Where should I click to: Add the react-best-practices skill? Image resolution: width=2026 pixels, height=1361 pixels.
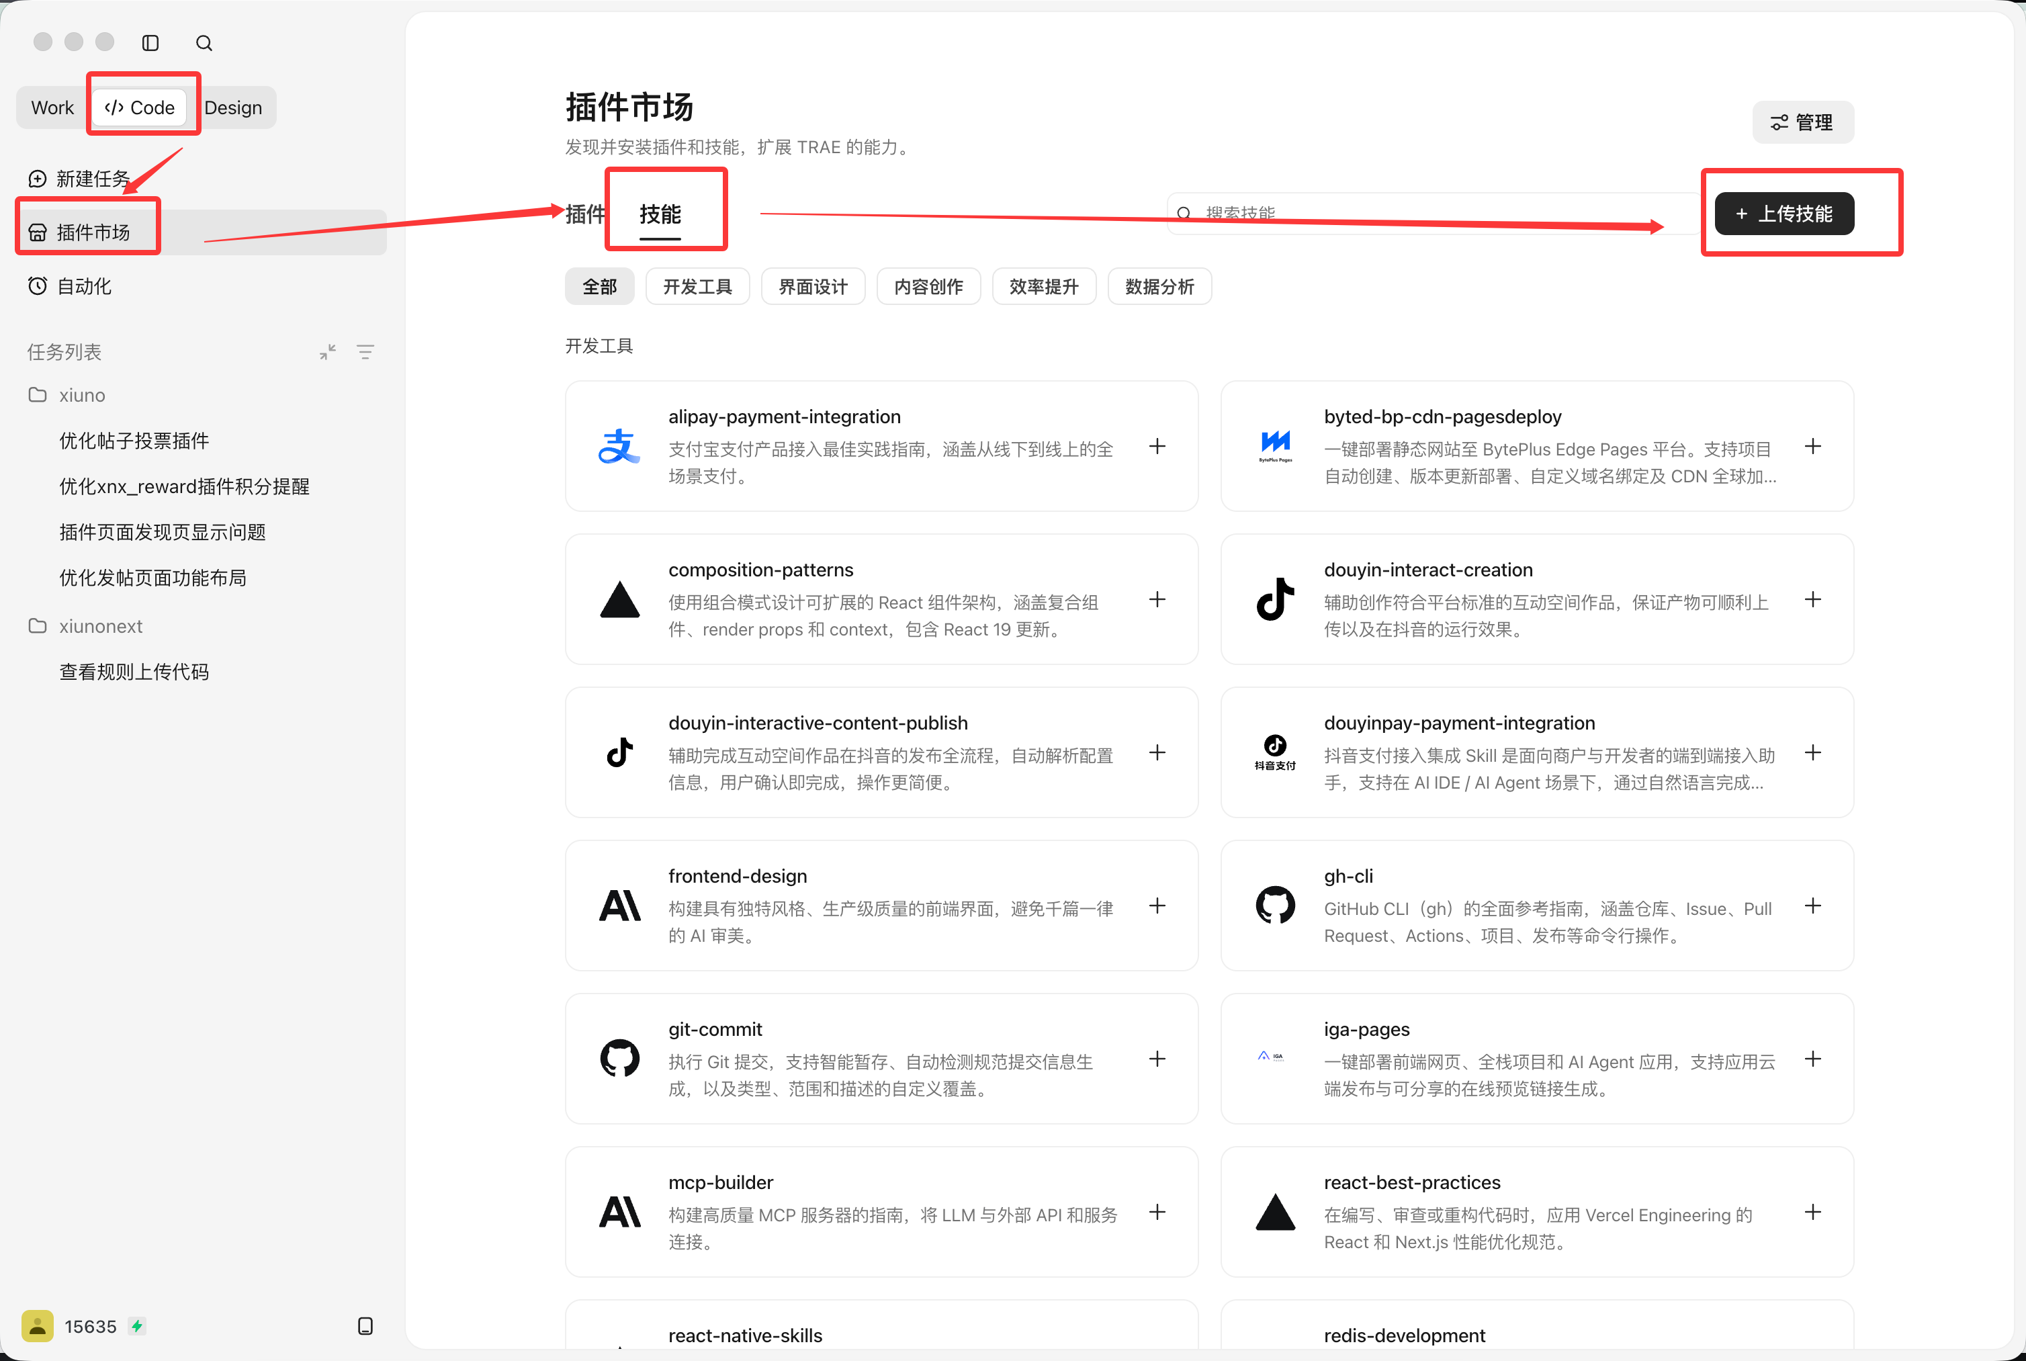(x=1812, y=1213)
